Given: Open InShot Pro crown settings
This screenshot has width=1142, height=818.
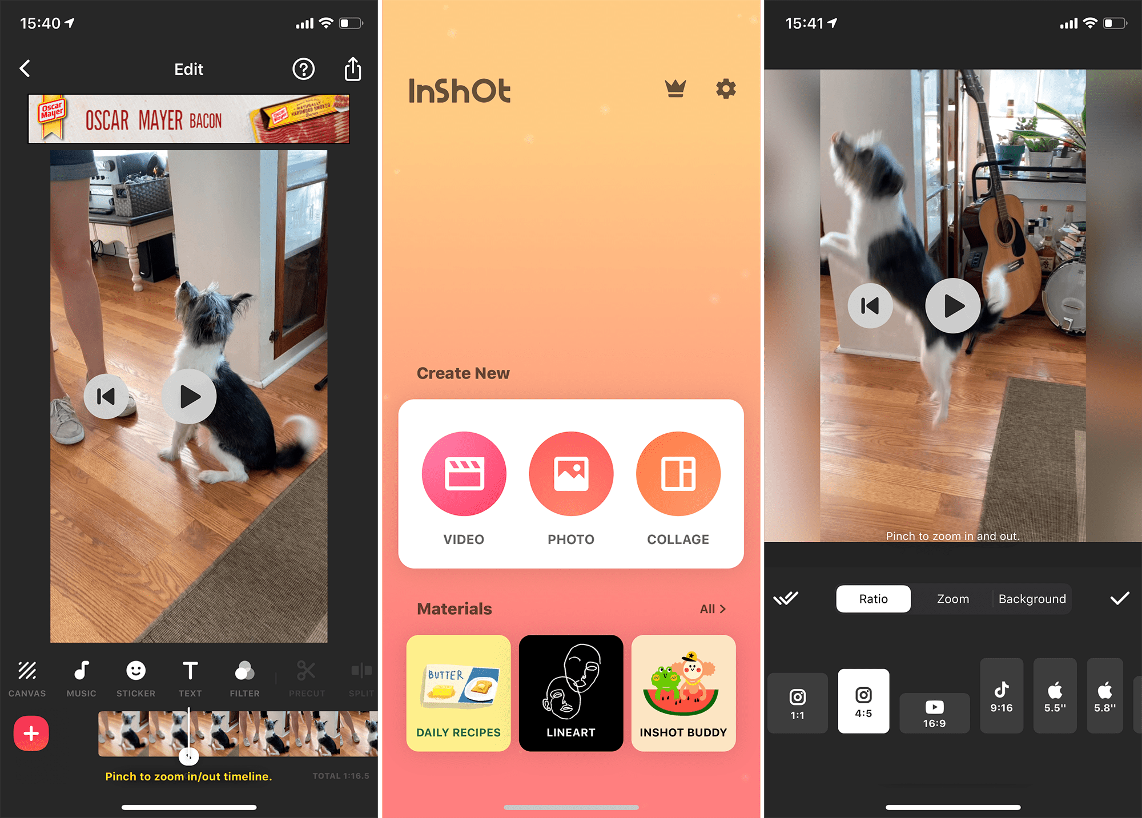Looking at the screenshot, I should click(x=675, y=88).
